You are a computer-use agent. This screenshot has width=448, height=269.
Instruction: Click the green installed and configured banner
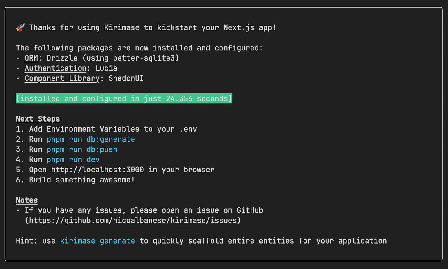[x=124, y=98]
